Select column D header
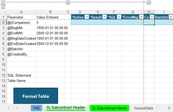The width and height of the screenshot is (173, 112). 80,12
